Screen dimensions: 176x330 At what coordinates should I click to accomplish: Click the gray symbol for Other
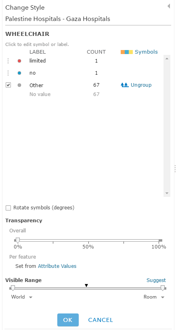19,85
